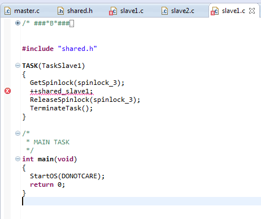
Task: Click the error-marked icon on active slave1.c tab
Action: click(x=215, y=11)
